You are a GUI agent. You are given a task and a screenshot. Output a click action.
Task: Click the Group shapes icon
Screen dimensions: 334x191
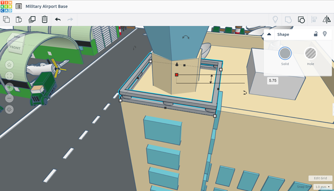click(288, 20)
